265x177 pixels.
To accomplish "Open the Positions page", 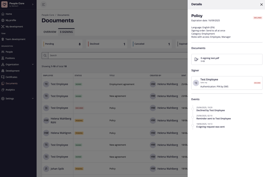I will [x=10, y=58].
